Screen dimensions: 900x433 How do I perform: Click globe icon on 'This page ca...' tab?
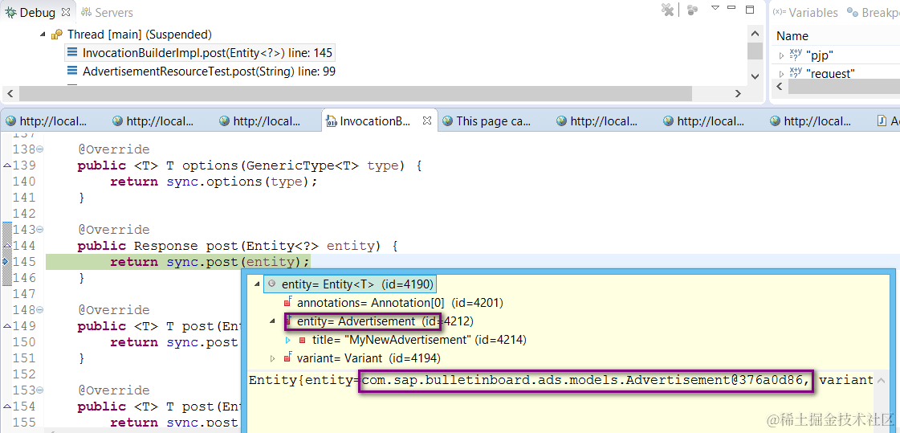coord(447,121)
